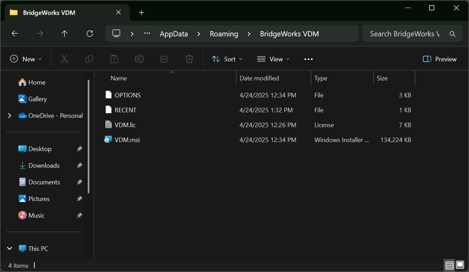Click the VDM.lic license file icon
Viewport: 469px width, 272px height.
pyautogui.click(x=108, y=125)
